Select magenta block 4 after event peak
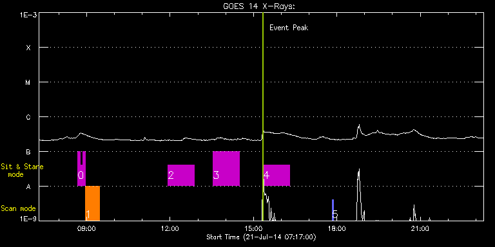Image resolution: width=495 pixels, height=247 pixels. click(277, 175)
